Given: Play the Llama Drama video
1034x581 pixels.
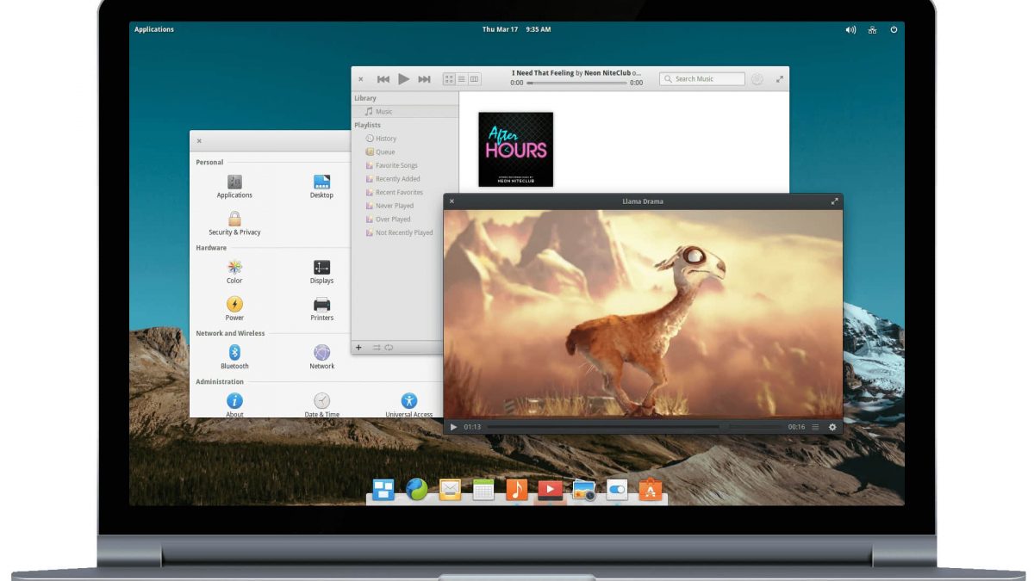Looking at the screenshot, I should [454, 427].
